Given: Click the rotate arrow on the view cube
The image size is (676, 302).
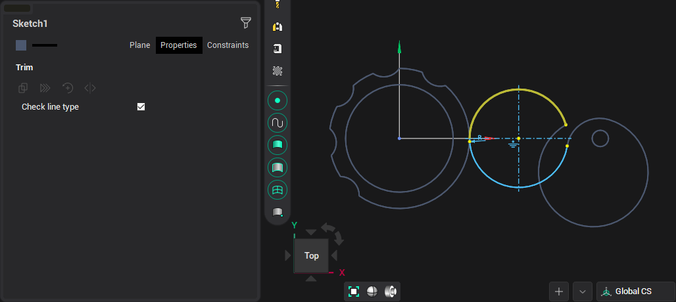Looking at the screenshot, I should [x=333, y=231].
